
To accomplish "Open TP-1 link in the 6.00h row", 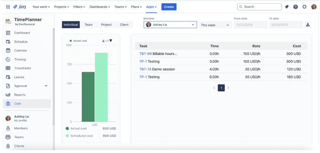I will (143, 77).
